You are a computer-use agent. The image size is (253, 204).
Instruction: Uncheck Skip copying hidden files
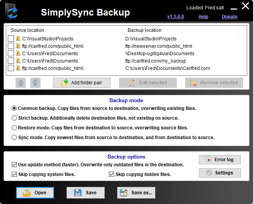pos(112,174)
